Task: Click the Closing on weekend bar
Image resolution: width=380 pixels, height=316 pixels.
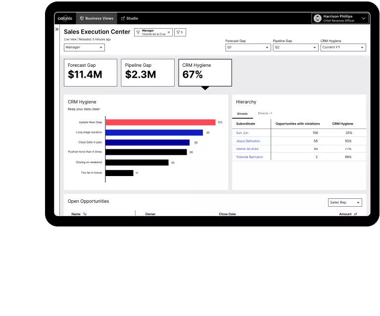Action: click(x=137, y=163)
